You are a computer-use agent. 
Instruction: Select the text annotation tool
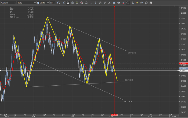109,3
